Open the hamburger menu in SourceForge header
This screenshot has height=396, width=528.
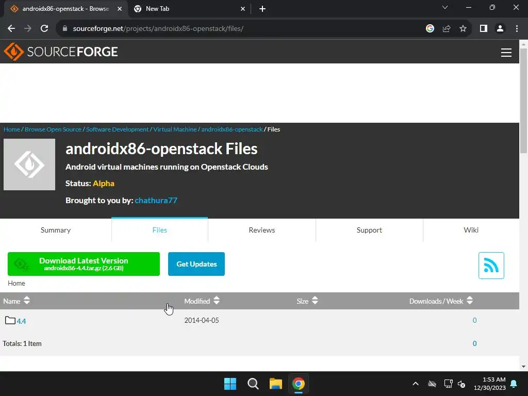click(506, 53)
